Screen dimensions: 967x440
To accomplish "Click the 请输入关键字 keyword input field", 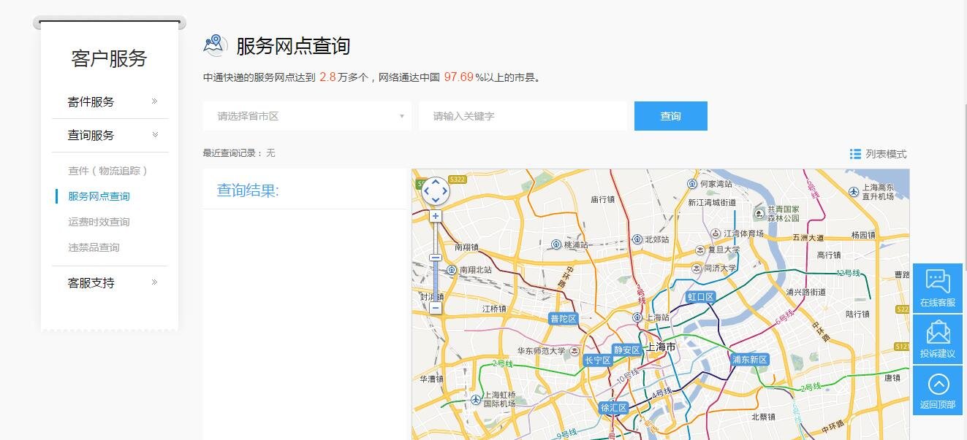I will [x=522, y=115].
